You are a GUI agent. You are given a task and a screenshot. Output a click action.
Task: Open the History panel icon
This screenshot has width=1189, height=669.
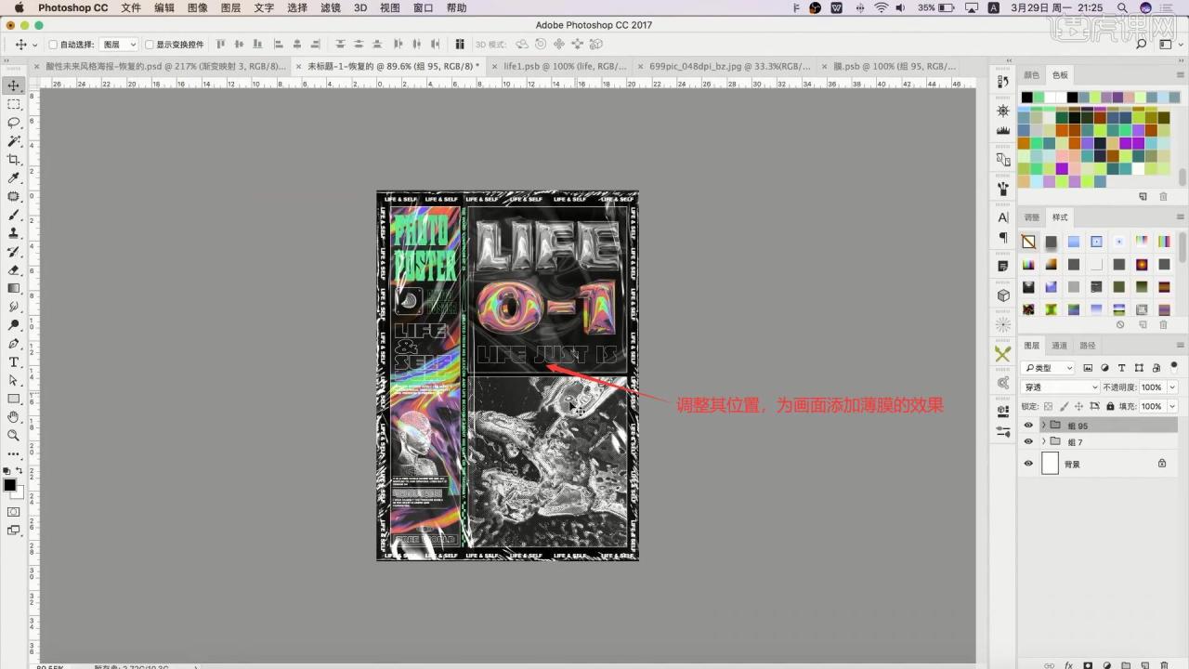pos(1003,82)
